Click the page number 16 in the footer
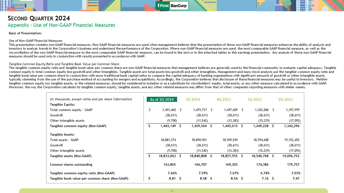Screen dimensions: 344x193 172,191
